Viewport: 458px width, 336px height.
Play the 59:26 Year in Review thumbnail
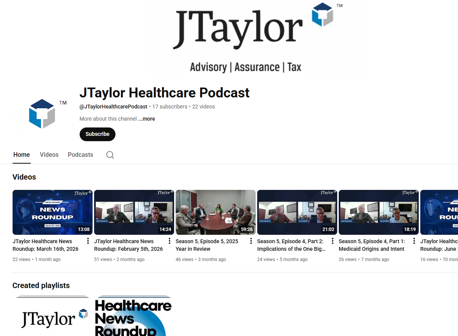(x=216, y=212)
